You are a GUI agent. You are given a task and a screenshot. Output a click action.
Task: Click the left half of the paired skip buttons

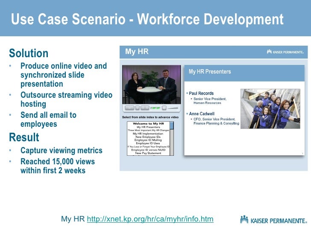click(143, 108)
